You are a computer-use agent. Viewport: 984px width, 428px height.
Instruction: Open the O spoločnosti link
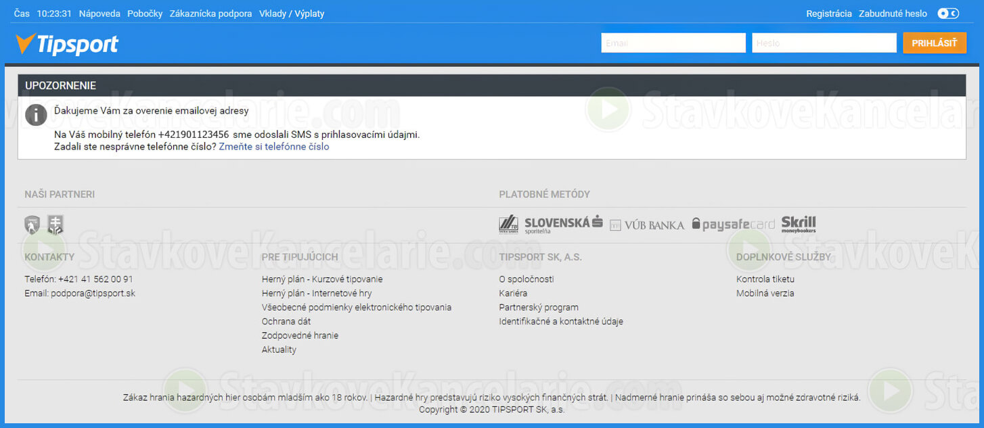pos(527,279)
